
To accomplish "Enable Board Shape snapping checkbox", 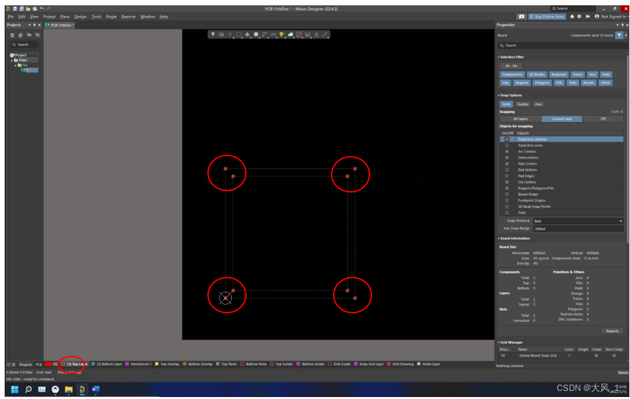I will pyautogui.click(x=506, y=195).
